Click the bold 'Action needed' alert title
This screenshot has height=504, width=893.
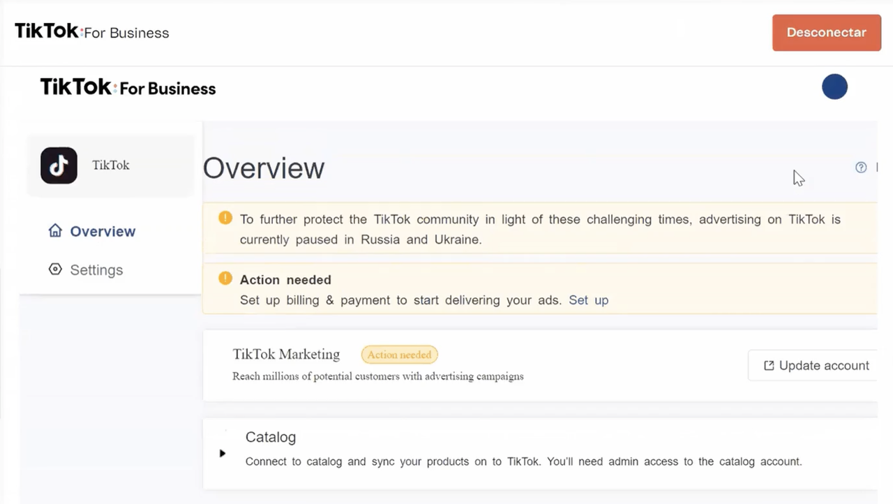point(285,280)
